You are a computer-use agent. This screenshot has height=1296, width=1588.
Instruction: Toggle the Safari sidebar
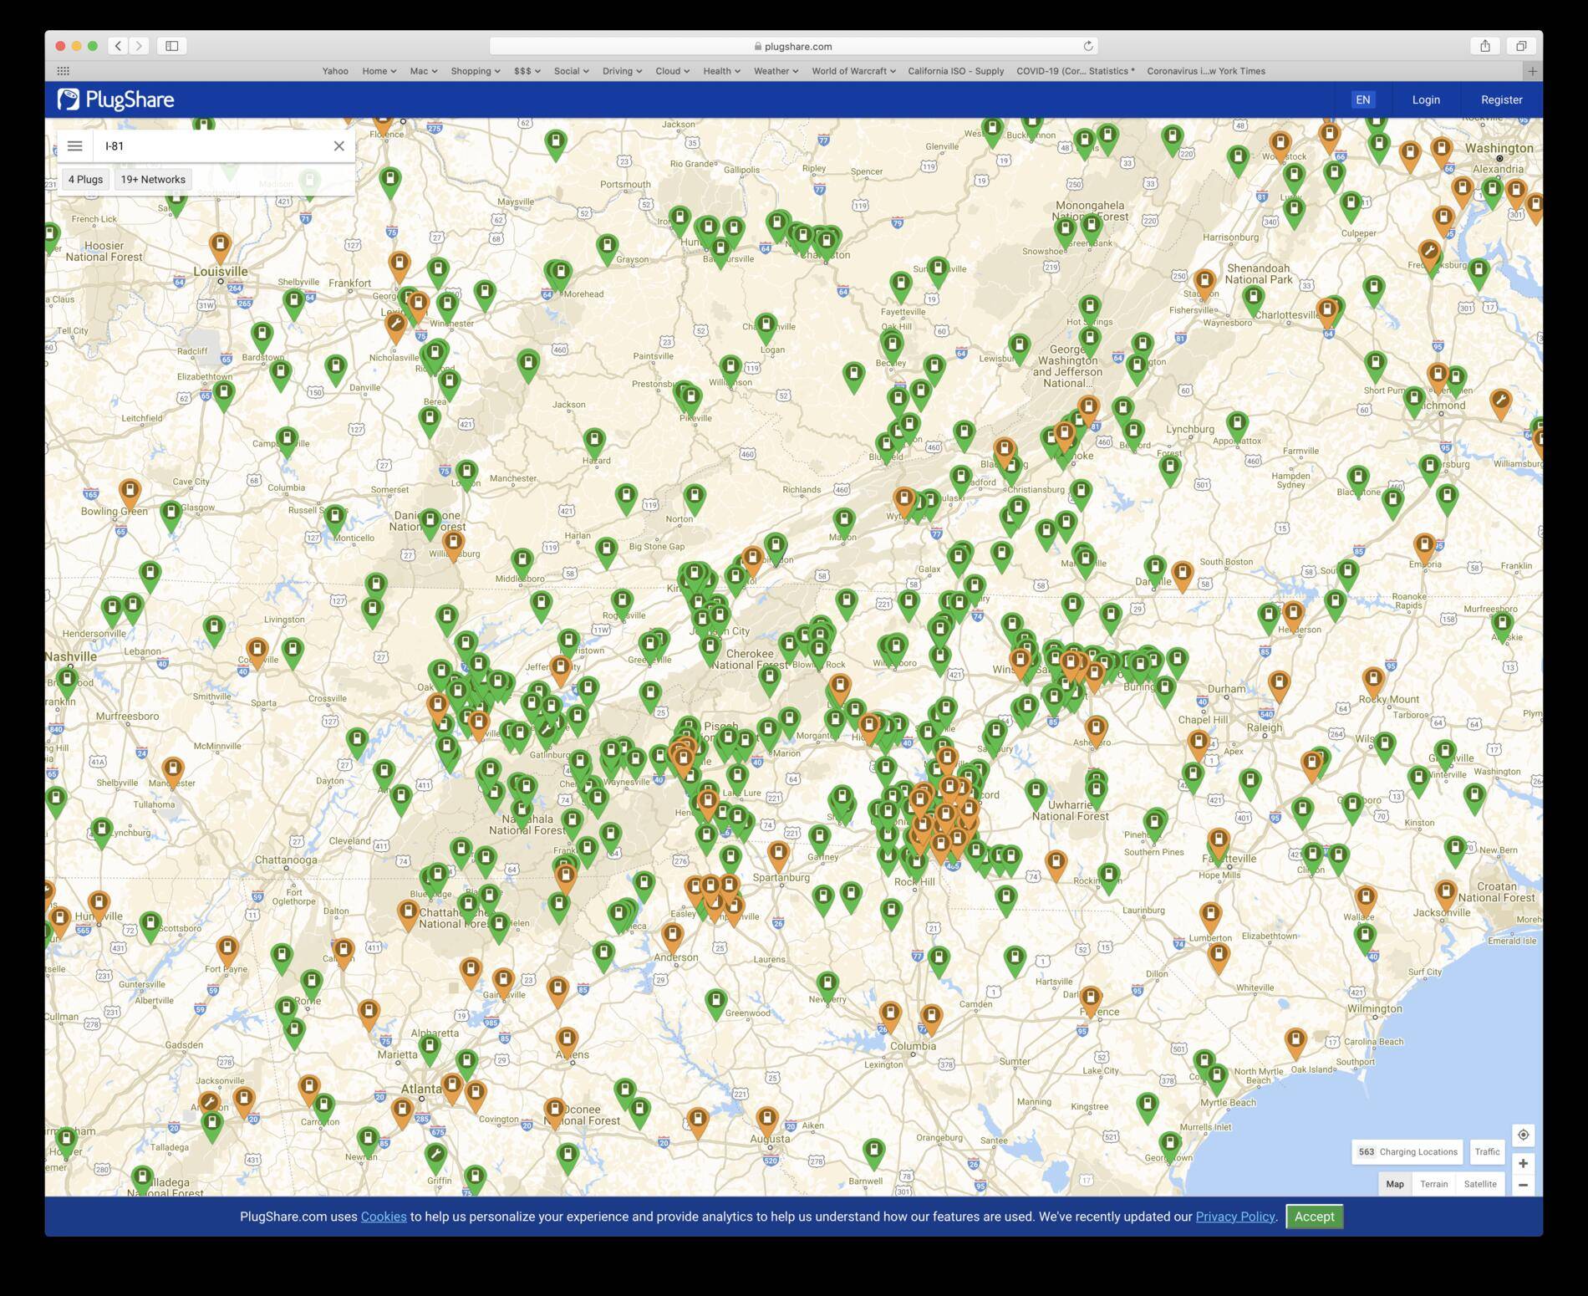coord(172,46)
